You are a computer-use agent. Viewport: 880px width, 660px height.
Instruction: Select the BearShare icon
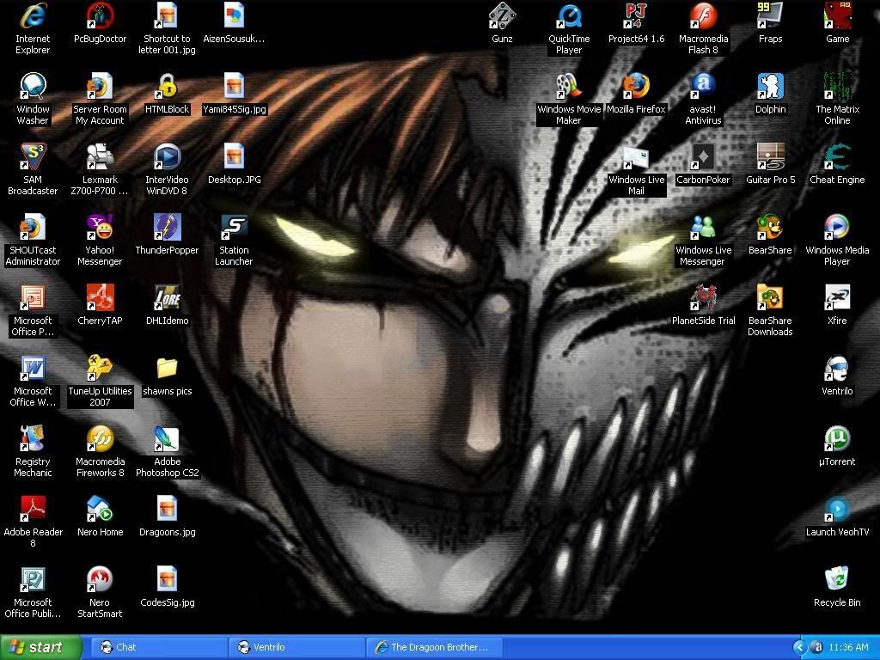click(770, 227)
